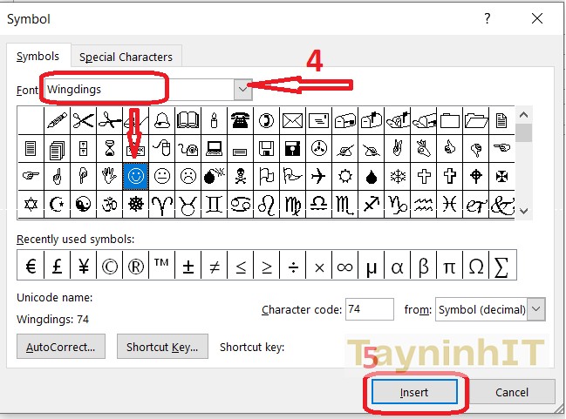Open the Symbols tab

pos(38,57)
